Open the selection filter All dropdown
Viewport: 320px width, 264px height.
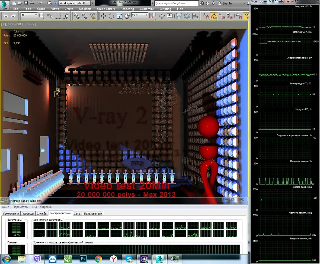pos(29,15)
